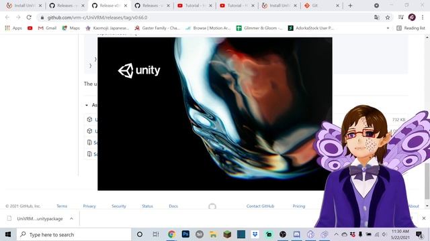Open the Maps bookmark
430x241 pixels.
(x=71, y=28)
